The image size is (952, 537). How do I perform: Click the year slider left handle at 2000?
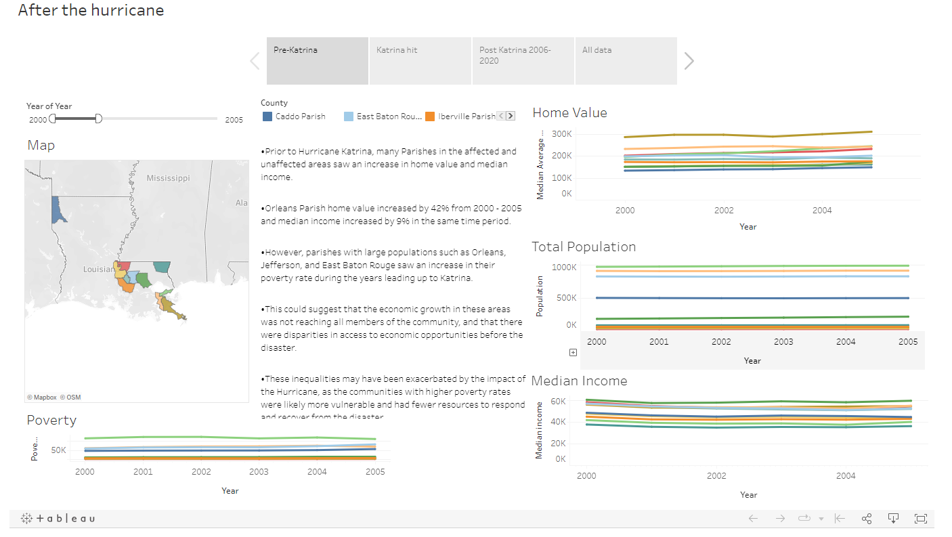[53, 119]
